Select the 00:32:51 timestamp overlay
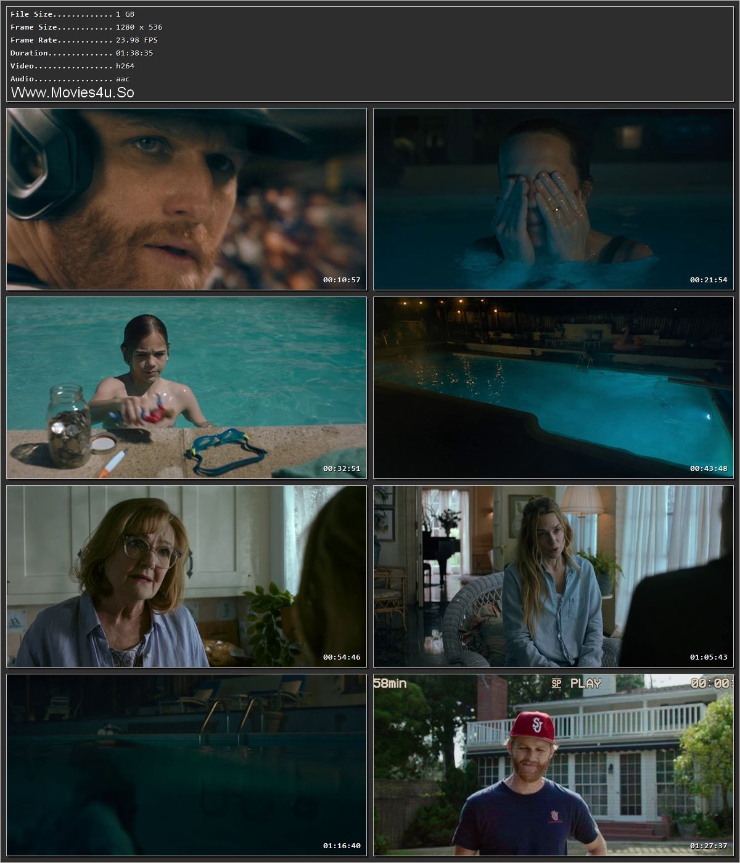The width and height of the screenshot is (740, 863). coord(342,467)
